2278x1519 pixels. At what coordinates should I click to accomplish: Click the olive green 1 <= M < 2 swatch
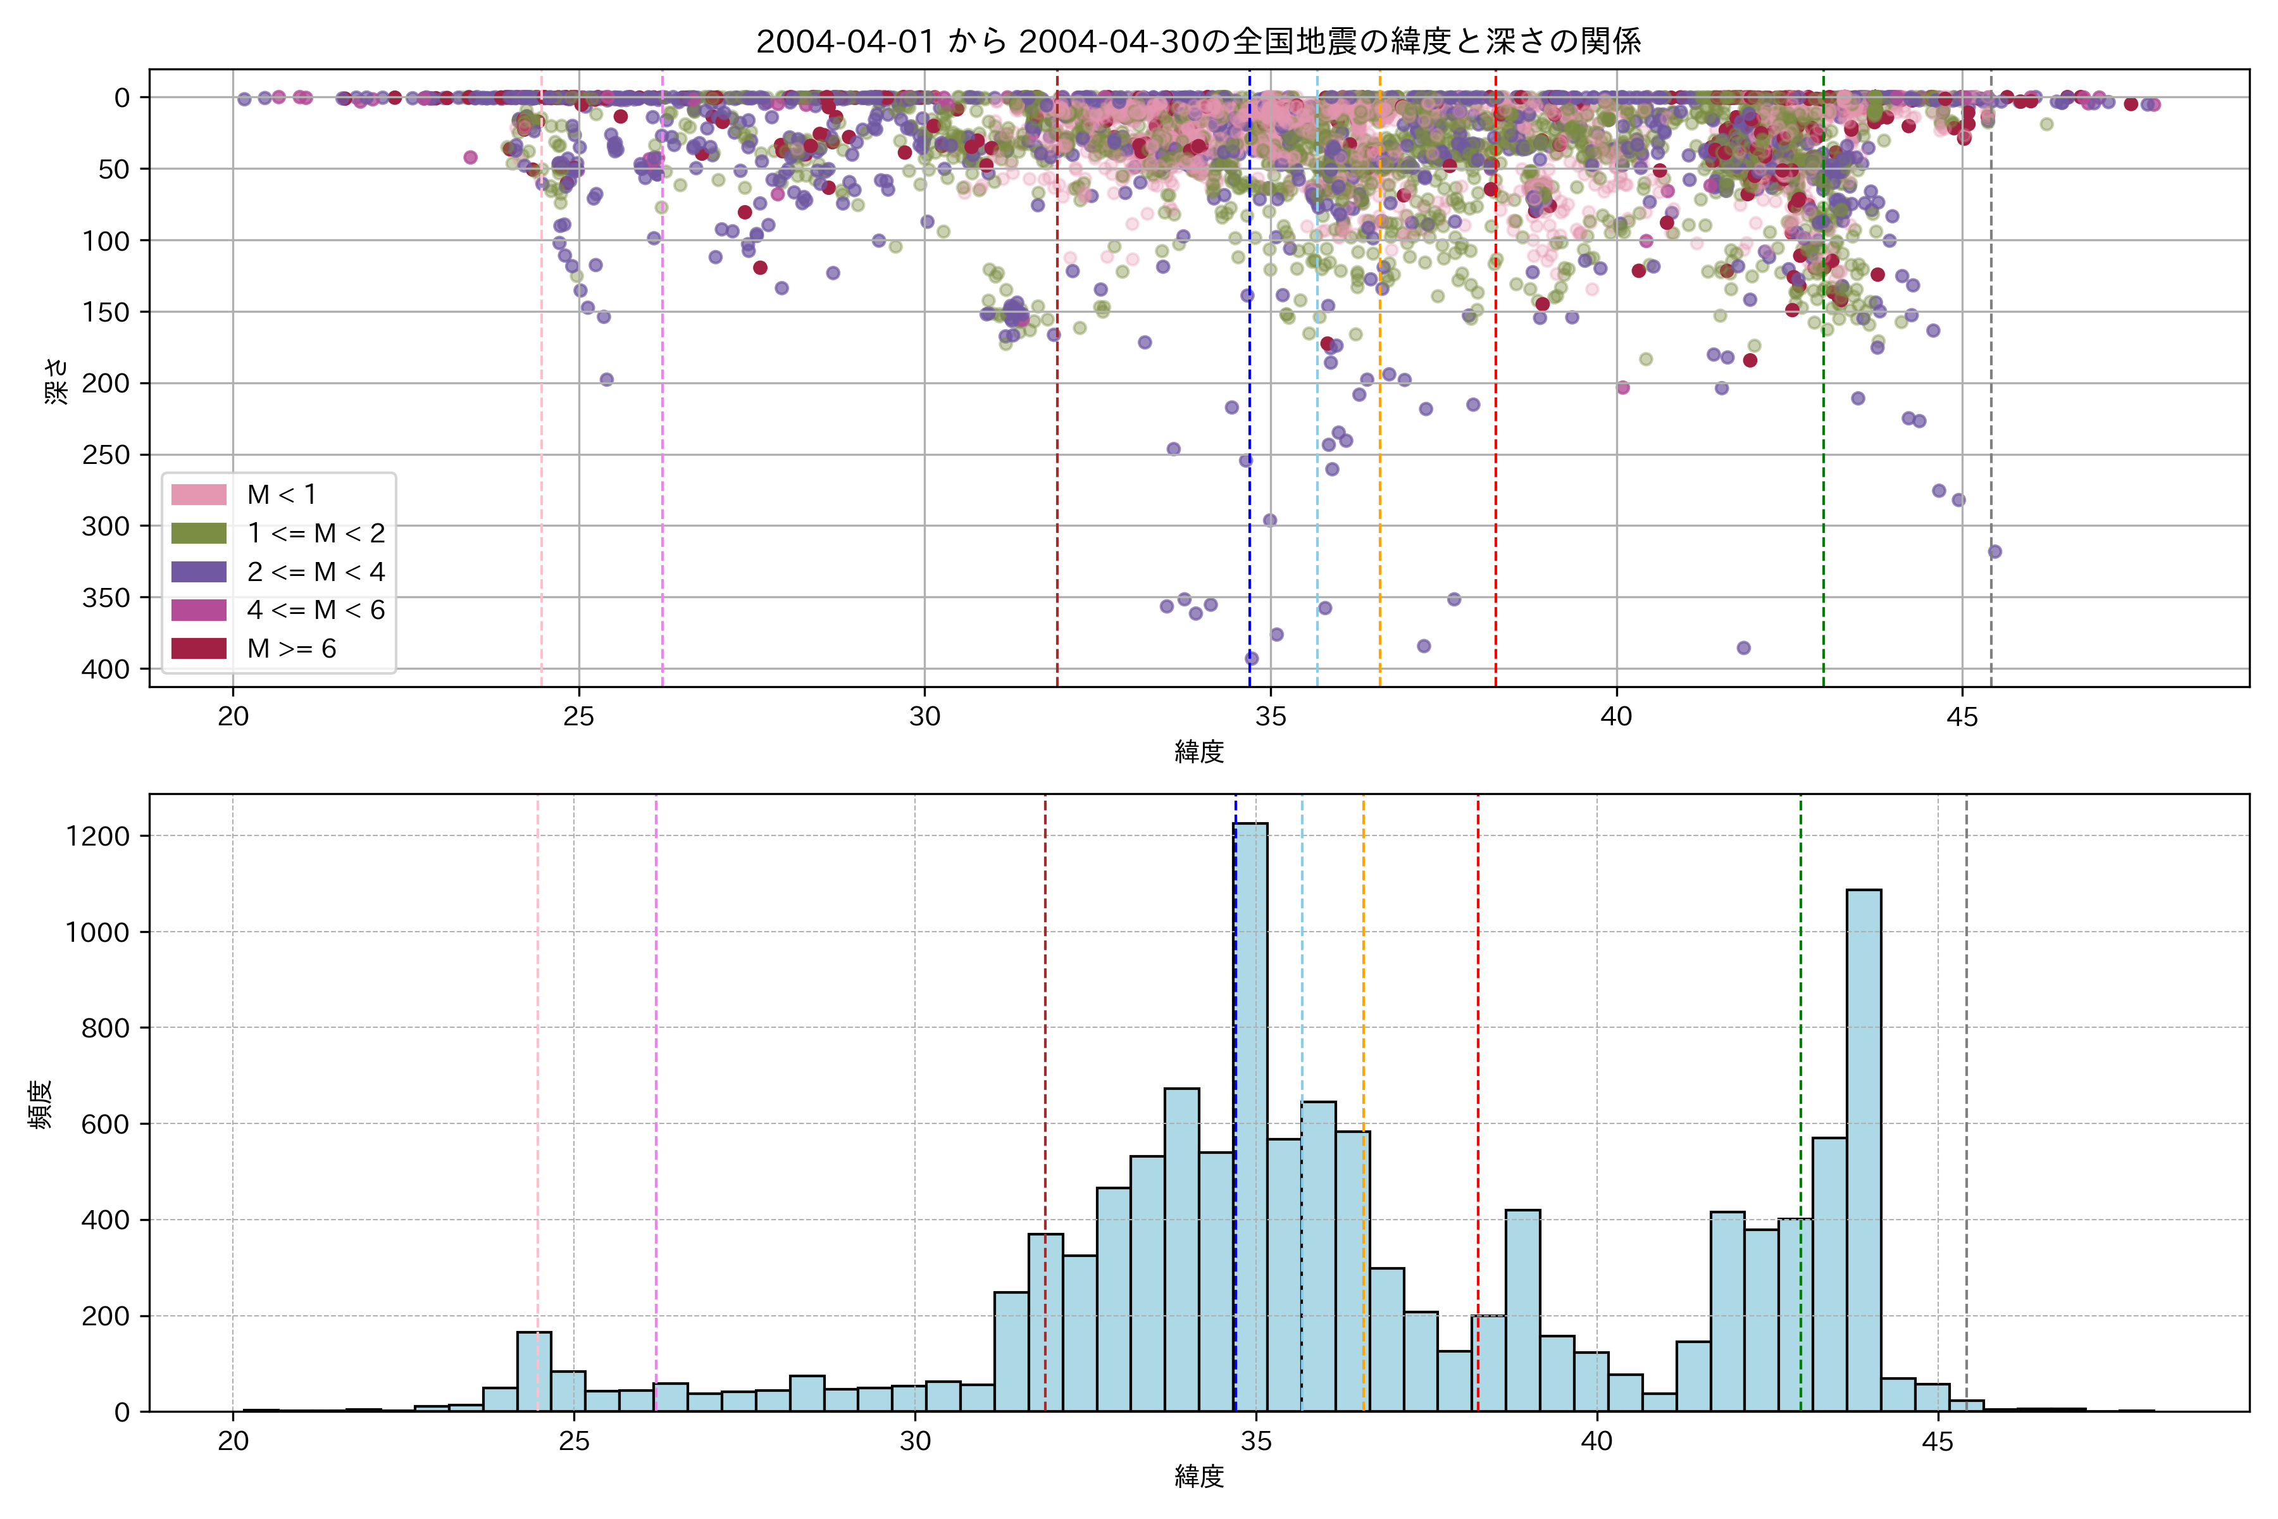click(199, 534)
